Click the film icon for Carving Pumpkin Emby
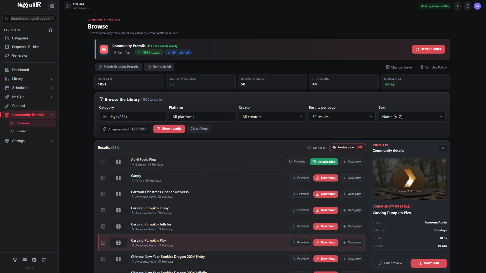486x273 pixels. click(x=118, y=210)
